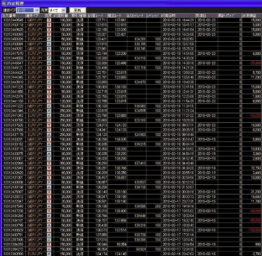262x256 pixels.
Task: Select the row for order 10012446547
Action: click(x=131, y=63)
